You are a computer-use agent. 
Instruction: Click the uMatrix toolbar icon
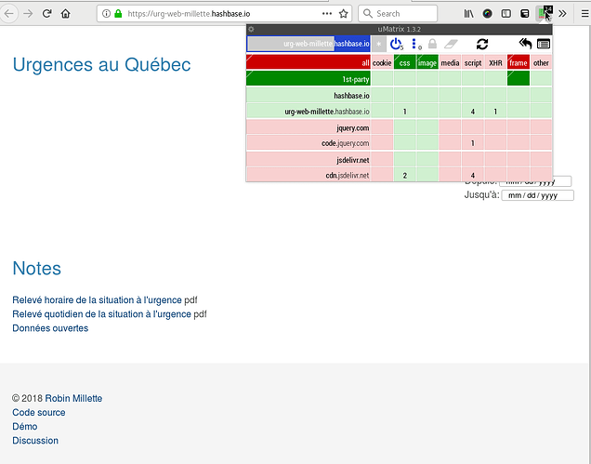pos(545,14)
